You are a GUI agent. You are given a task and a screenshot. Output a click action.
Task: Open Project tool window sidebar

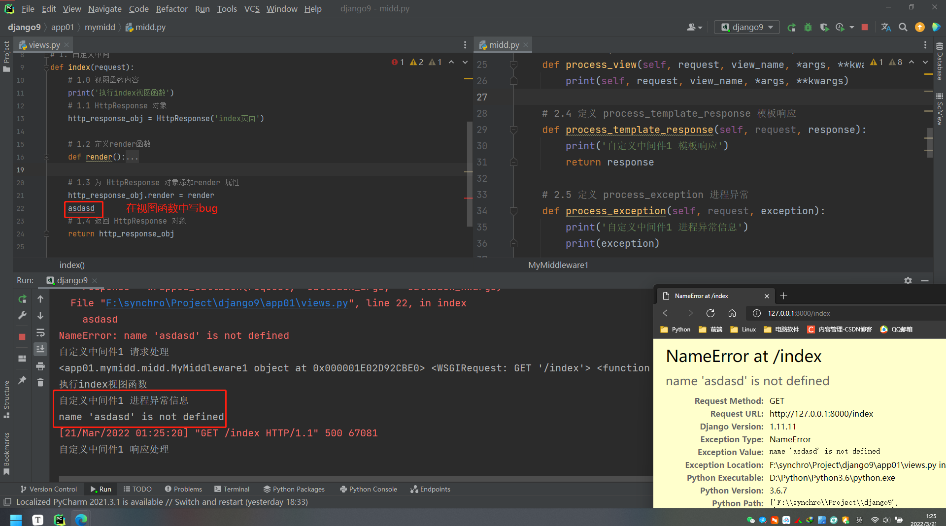click(x=6, y=56)
